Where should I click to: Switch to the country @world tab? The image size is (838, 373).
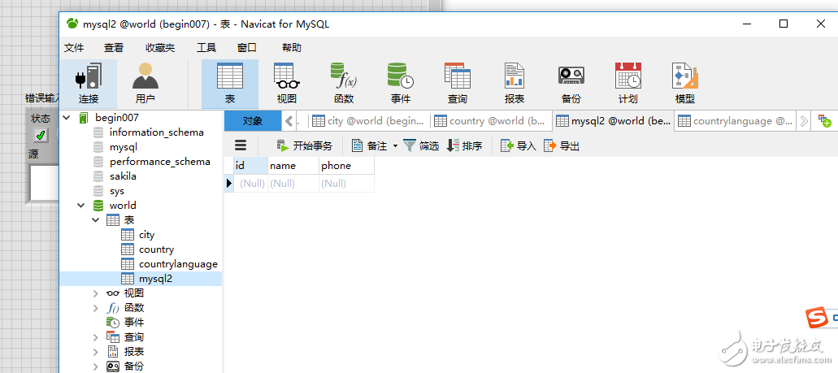pos(492,121)
